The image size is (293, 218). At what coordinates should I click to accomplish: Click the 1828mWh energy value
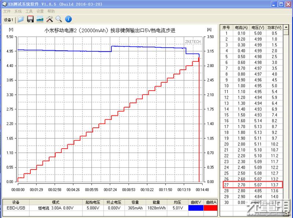(156, 208)
